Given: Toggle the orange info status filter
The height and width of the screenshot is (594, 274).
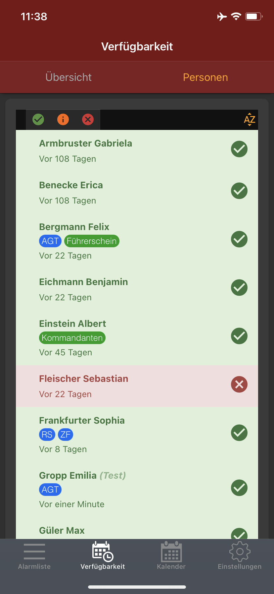Looking at the screenshot, I should tap(63, 119).
